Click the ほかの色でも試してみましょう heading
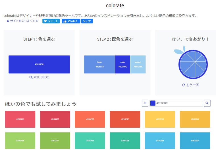Image resolution: width=216 pixels, height=150 pixels. coord(41,104)
